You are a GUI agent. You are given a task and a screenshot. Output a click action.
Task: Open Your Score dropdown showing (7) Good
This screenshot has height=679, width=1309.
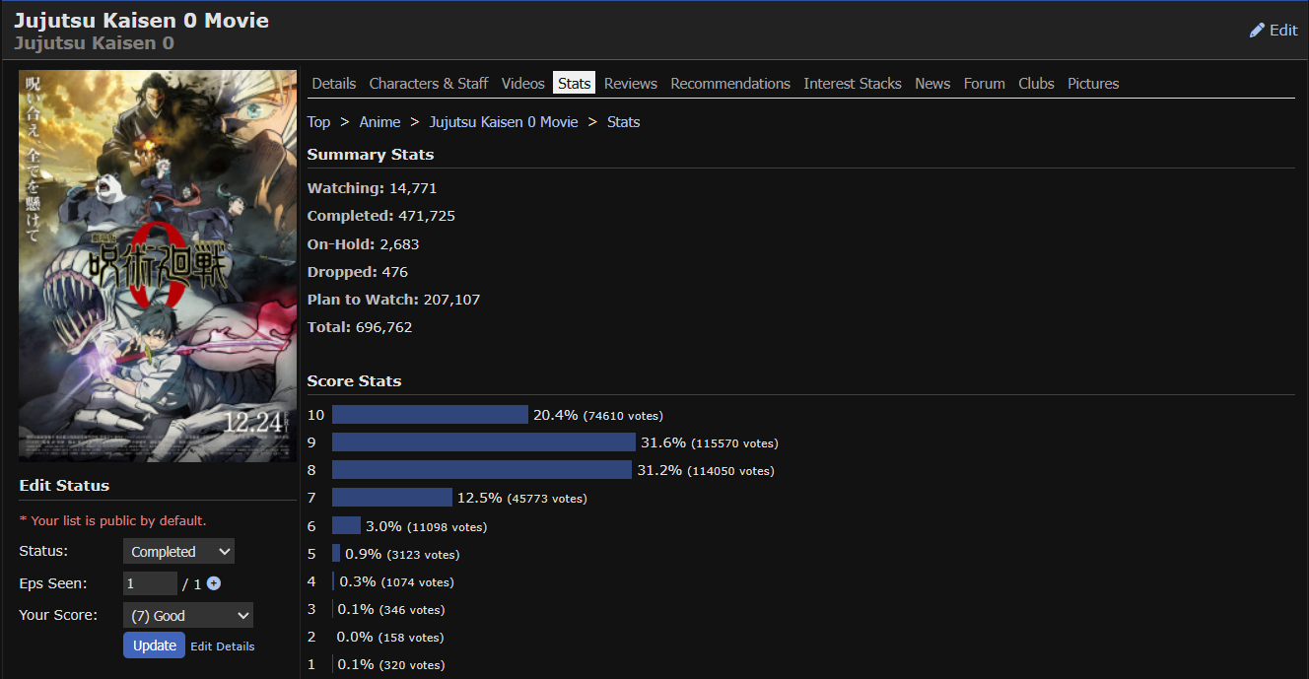pos(188,616)
